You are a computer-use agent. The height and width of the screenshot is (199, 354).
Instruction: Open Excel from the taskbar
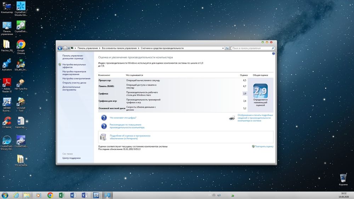click(x=62, y=195)
